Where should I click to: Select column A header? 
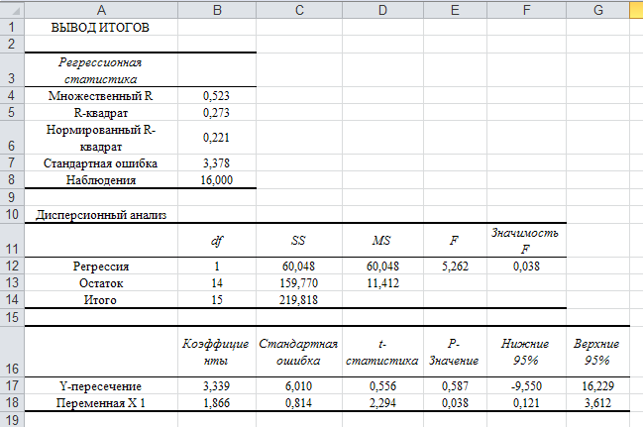click(101, 10)
